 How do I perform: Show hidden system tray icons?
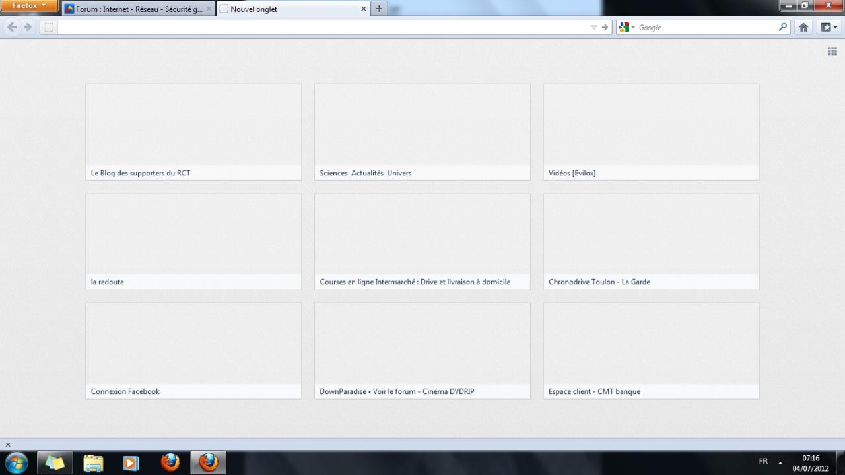(x=780, y=462)
